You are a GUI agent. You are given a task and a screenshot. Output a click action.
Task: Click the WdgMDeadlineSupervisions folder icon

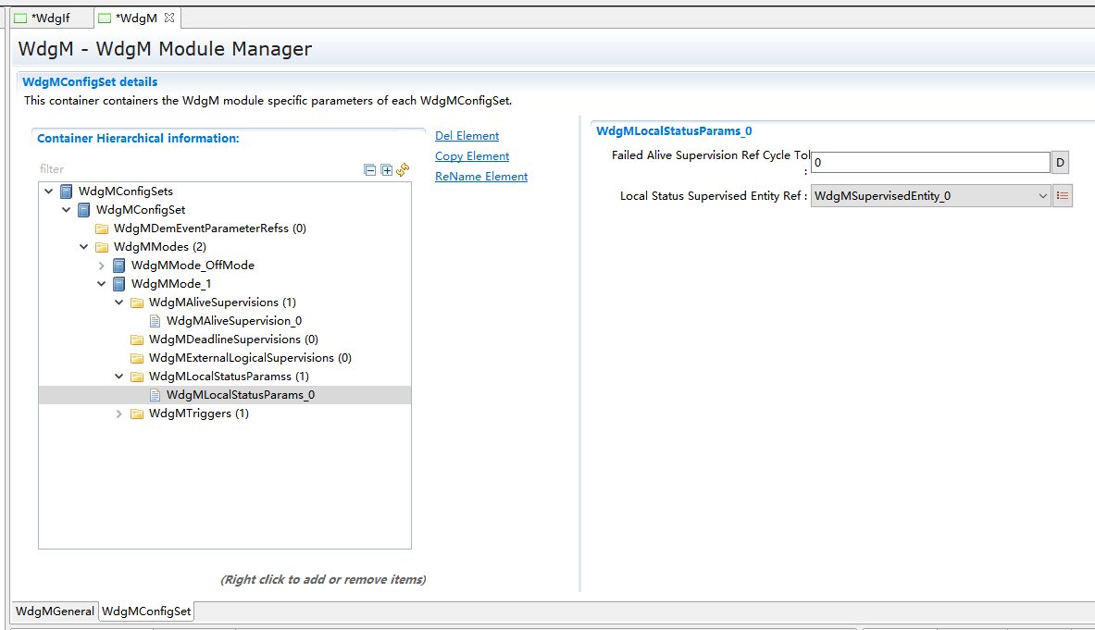(137, 340)
